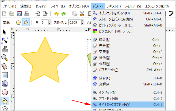Toggle the guide lock icon by ruler
Image resolution: width=176 pixels, height=111 pixels.
click(x=12, y=29)
